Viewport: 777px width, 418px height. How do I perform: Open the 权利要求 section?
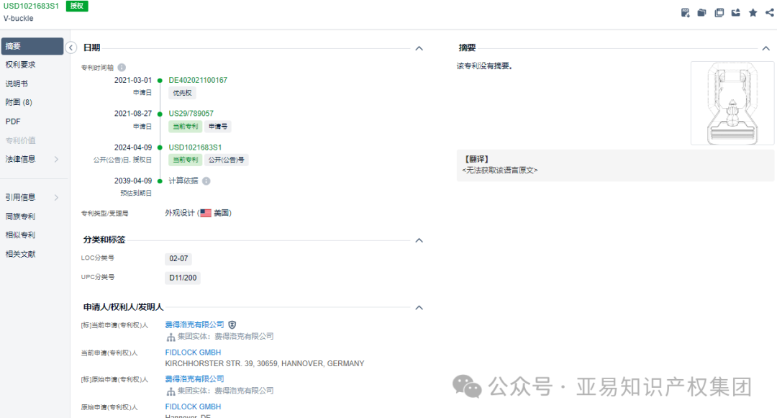point(22,65)
